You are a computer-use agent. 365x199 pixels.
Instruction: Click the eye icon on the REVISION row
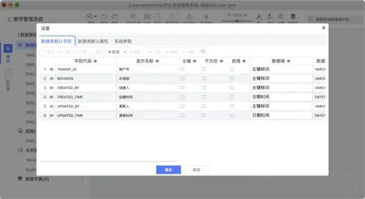[52, 79]
